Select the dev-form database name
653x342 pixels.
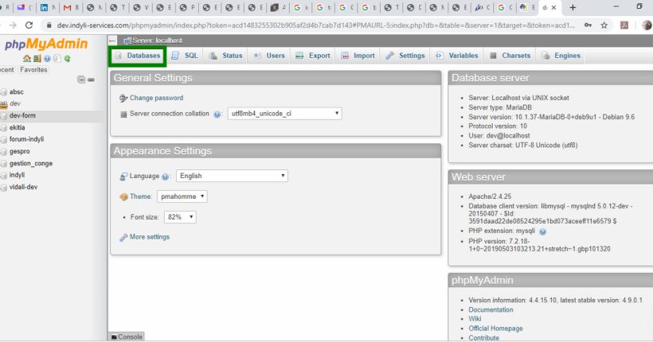[x=22, y=115]
